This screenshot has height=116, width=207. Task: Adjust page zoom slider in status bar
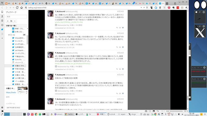point(175,111)
